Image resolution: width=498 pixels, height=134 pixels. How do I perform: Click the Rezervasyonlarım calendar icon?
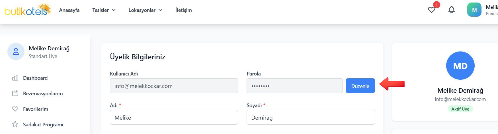[x=15, y=93]
